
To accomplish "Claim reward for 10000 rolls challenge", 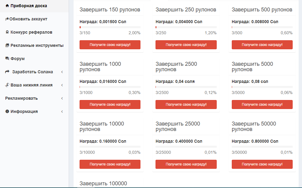I will 110,164.
